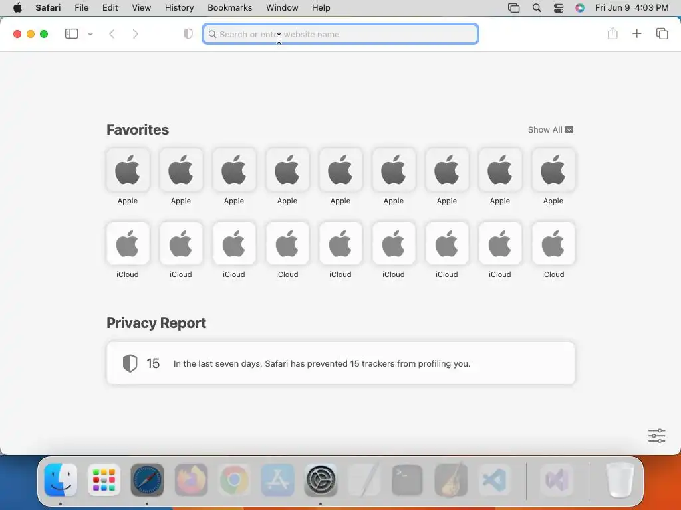The image size is (681, 510).
Task: Launch purple Visual Studio from the Dock
Action: coord(557,479)
